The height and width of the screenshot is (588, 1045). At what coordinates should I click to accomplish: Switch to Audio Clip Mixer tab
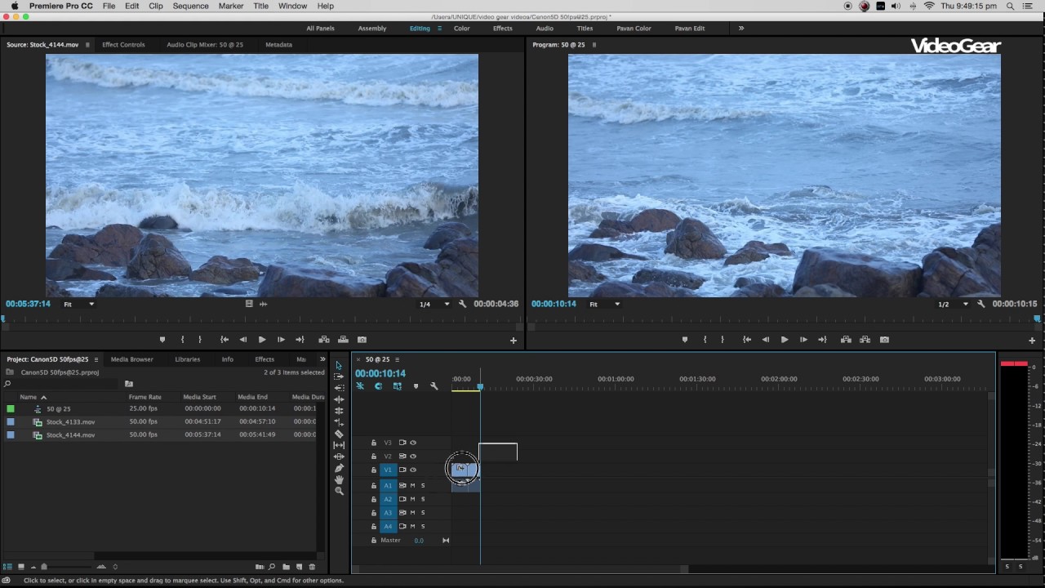(x=205, y=45)
